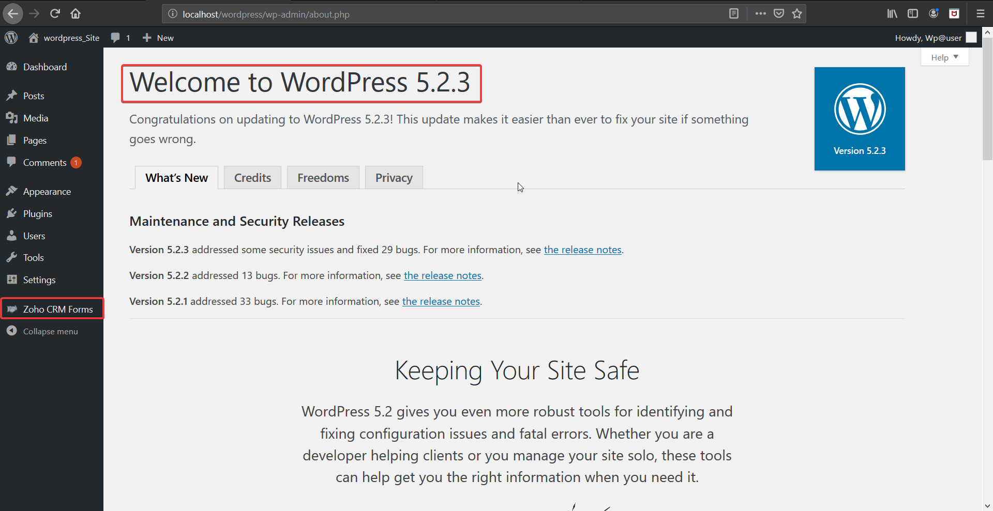Open the Firefox hamburger menu
The height and width of the screenshot is (511, 993).
[980, 14]
